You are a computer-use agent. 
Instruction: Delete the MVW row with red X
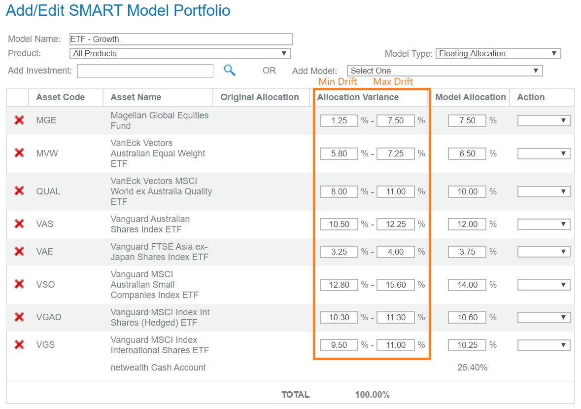[x=19, y=153]
